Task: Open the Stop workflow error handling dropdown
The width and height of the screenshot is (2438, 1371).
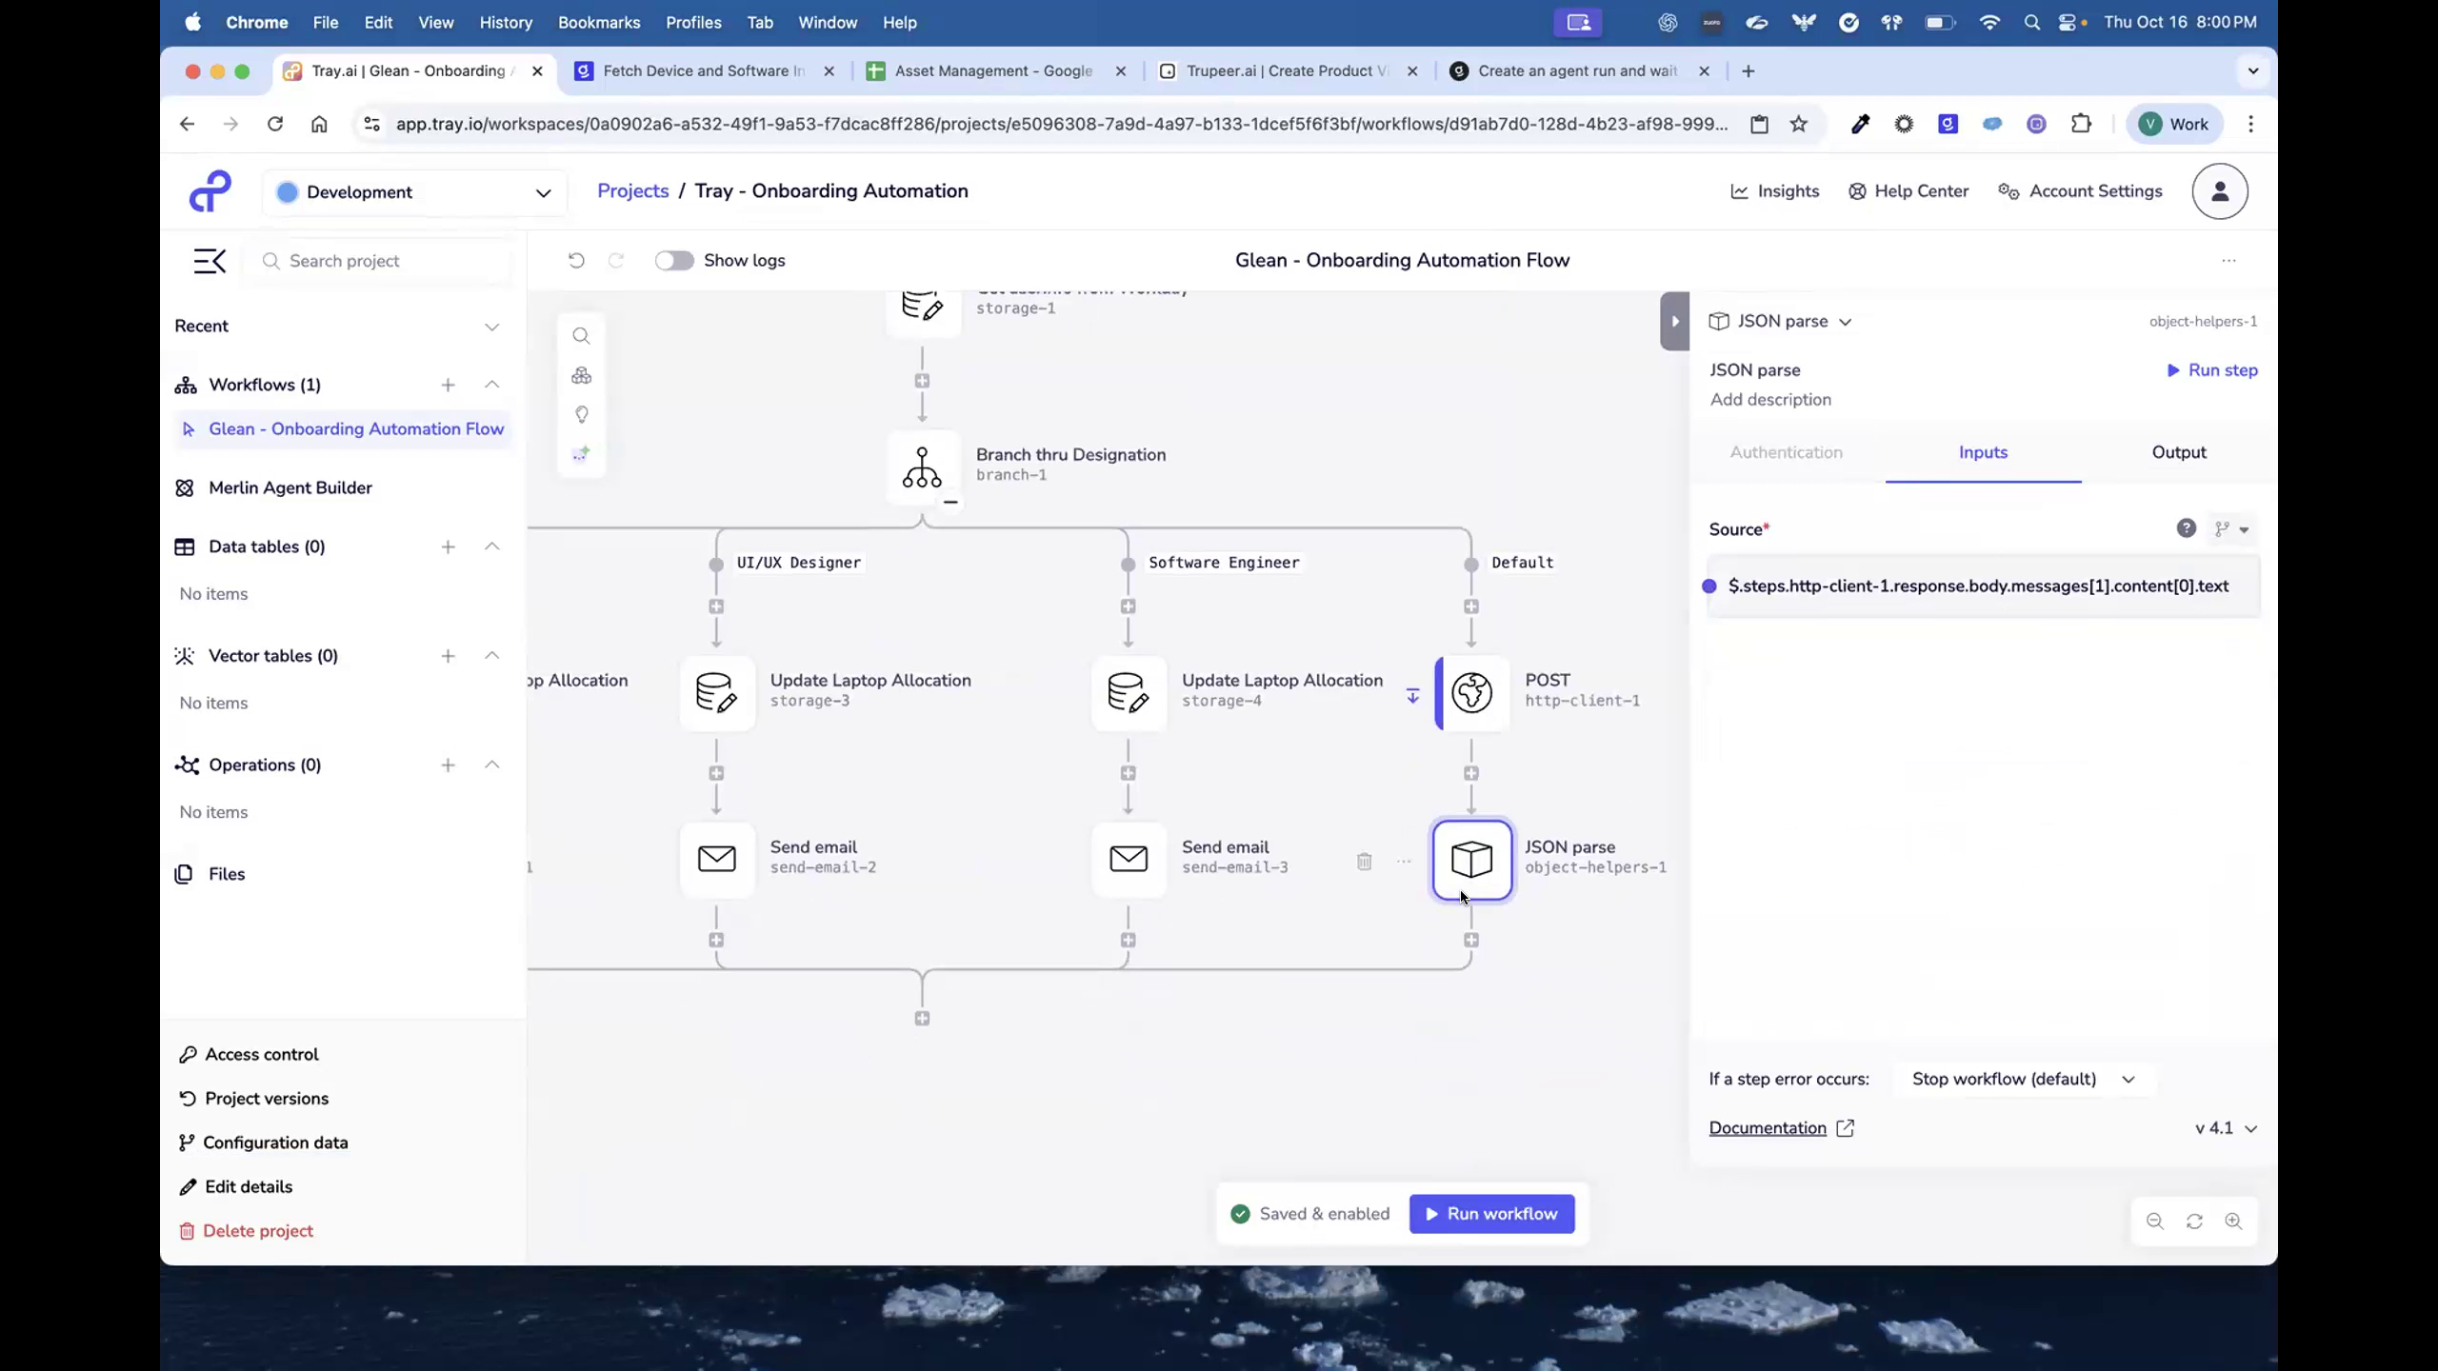Action: 2023,1079
